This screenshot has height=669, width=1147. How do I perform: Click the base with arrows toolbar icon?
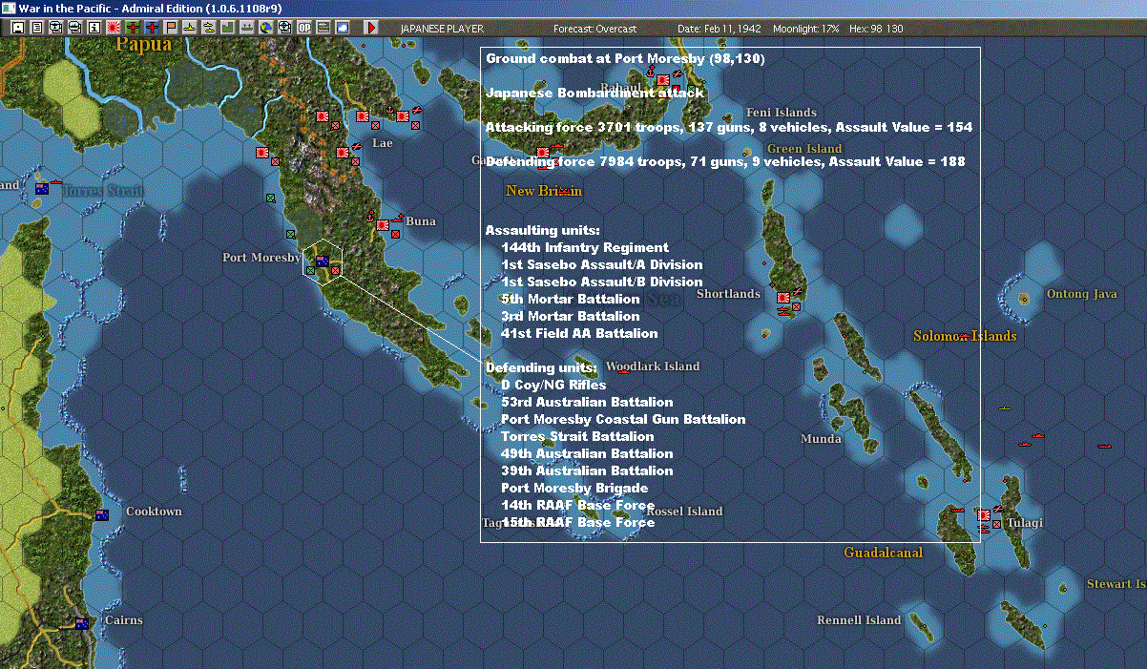246,28
